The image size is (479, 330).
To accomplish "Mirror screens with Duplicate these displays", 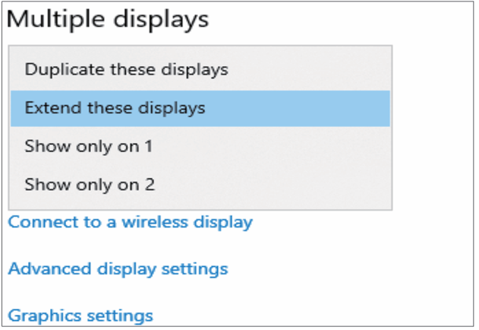I will (126, 69).
